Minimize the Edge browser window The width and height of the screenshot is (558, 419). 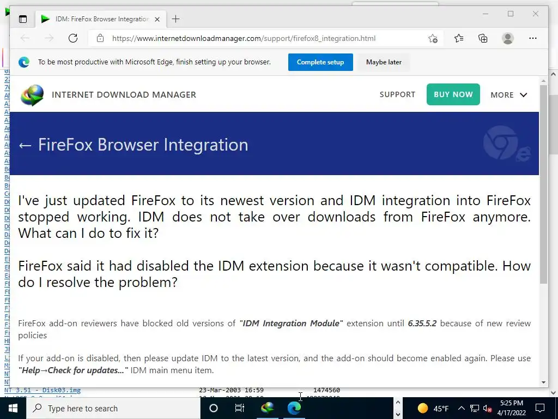(x=486, y=14)
